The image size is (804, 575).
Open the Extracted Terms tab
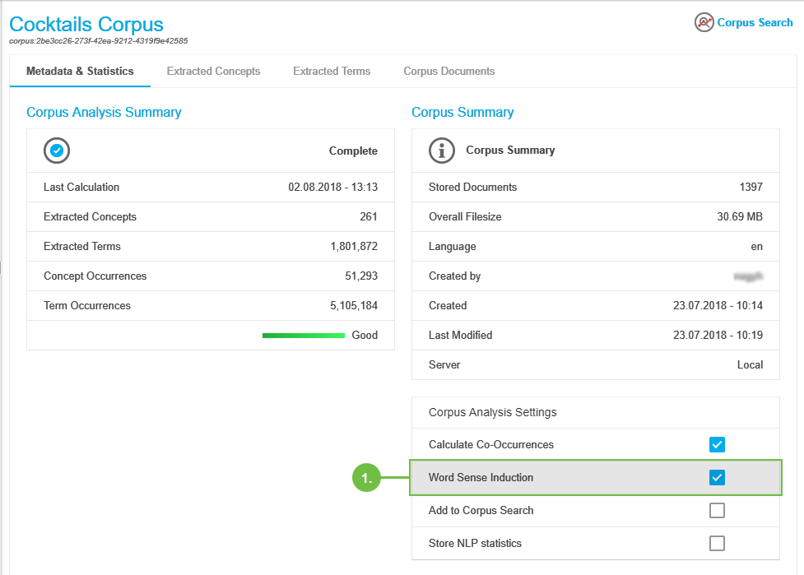tap(332, 72)
